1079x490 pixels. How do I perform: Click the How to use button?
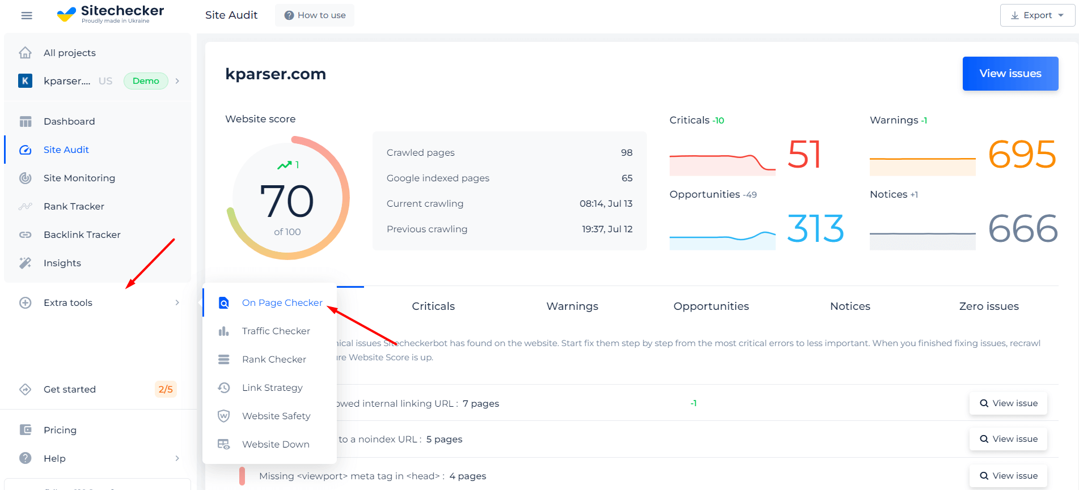[315, 15]
